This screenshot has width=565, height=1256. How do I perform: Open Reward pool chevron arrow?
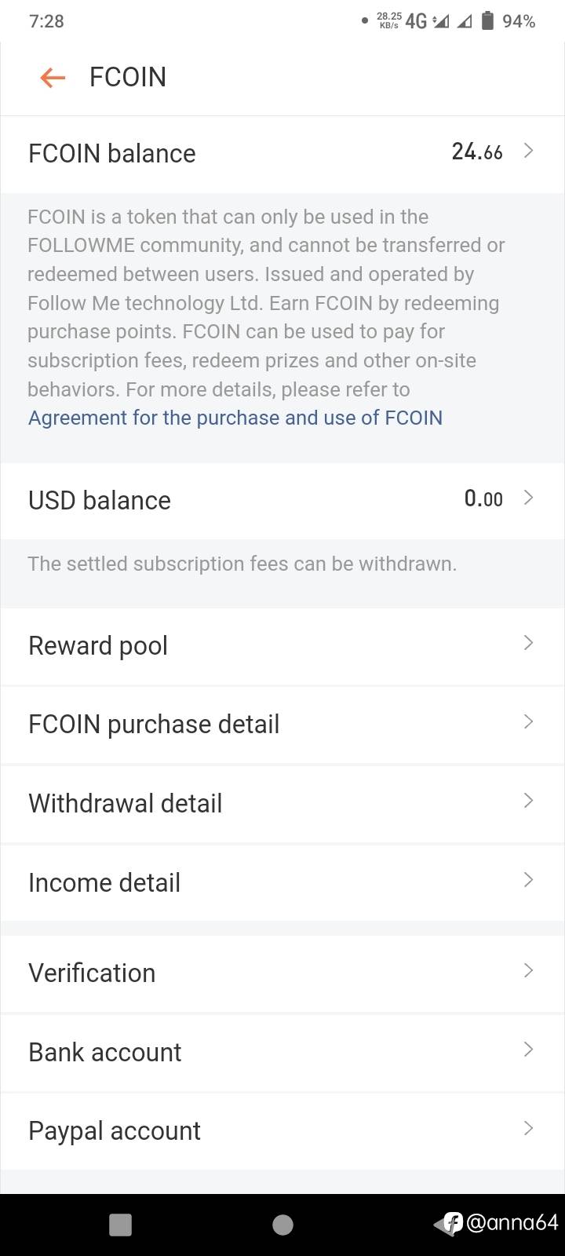pyautogui.click(x=528, y=644)
